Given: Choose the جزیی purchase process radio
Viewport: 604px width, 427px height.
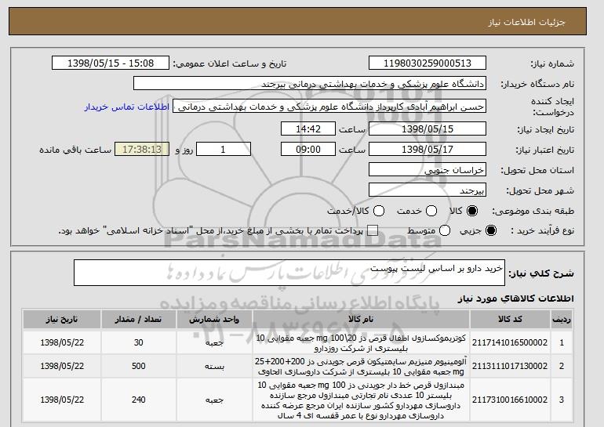Looking at the screenshot, I should click(491, 230).
